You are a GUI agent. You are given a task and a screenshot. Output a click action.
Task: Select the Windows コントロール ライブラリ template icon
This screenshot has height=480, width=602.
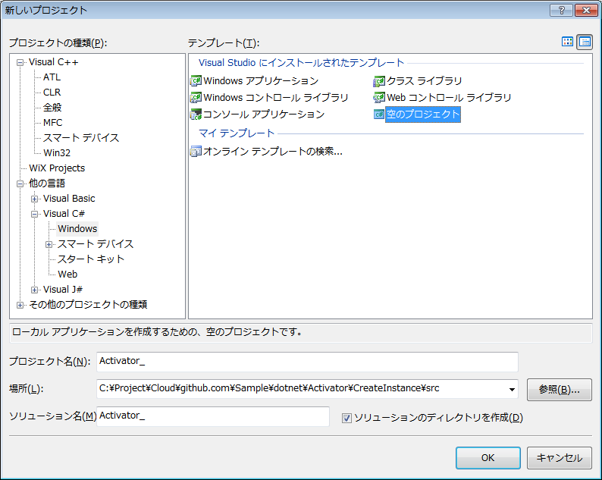coord(196,98)
